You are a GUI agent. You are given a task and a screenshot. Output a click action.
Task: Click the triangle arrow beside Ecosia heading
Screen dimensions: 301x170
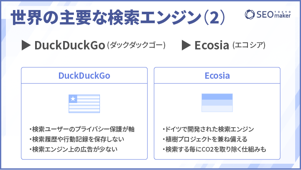[186, 45]
